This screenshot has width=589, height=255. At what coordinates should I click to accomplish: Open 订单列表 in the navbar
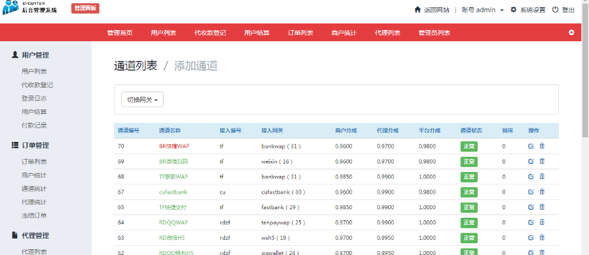[300, 33]
